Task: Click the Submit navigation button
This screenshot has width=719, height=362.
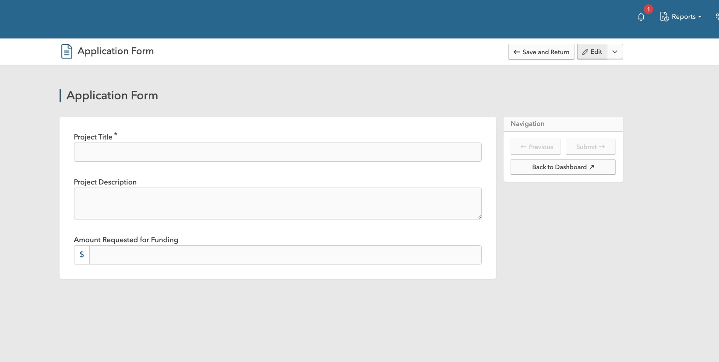Action: point(590,147)
